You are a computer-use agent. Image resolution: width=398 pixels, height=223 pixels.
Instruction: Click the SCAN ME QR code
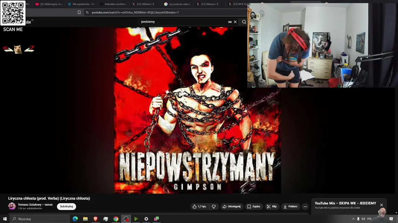point(13,13)
